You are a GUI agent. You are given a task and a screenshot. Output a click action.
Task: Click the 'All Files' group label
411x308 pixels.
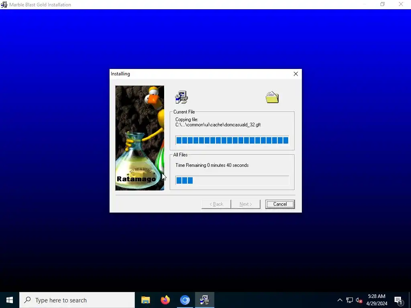pyautogui.click(x=180, y=155)
